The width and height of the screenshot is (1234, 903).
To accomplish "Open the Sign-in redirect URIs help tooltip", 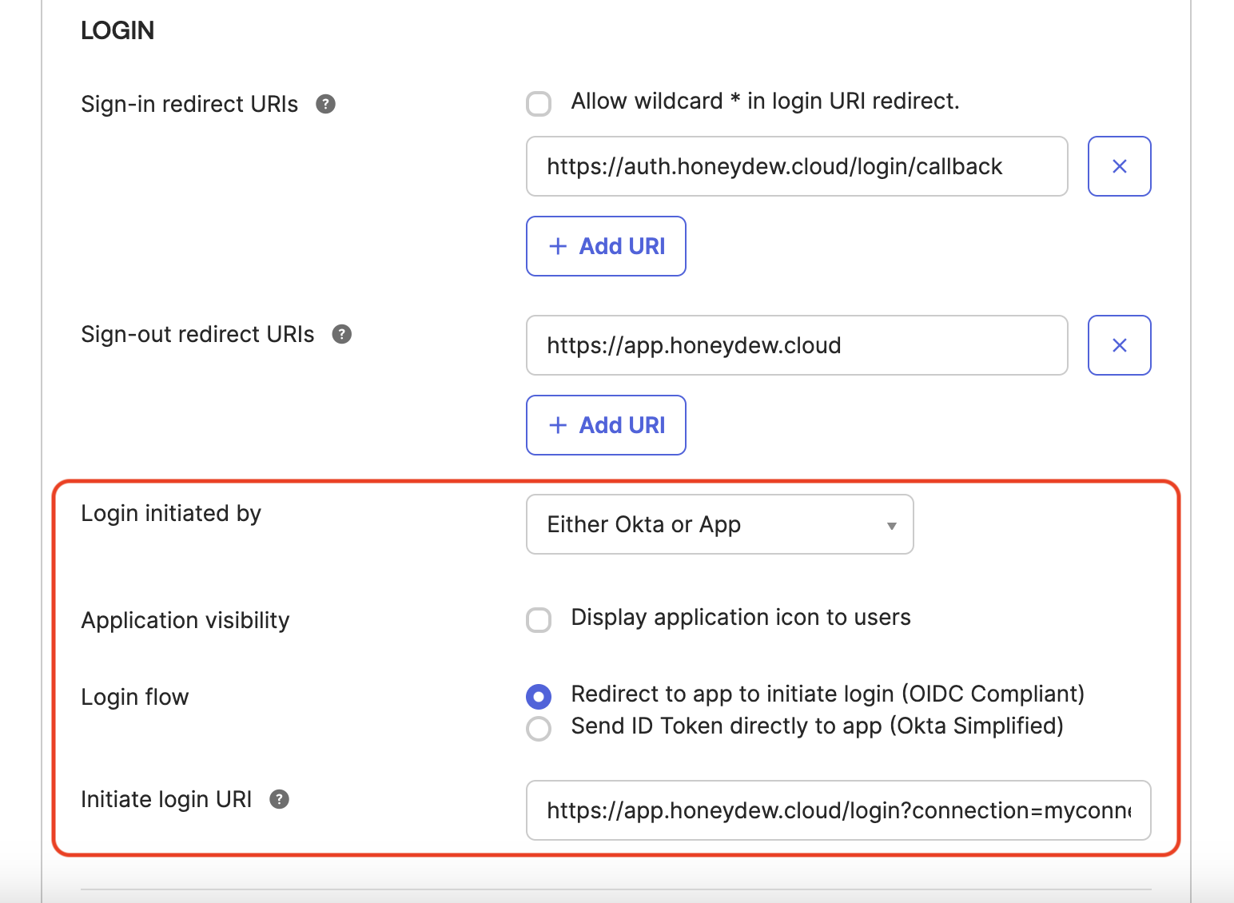I will [326, 104].
